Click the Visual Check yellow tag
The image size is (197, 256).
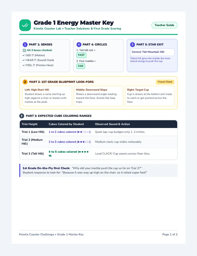point(165,82)
